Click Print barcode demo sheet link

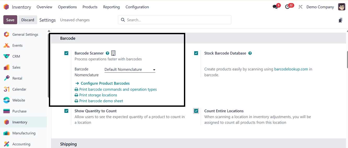101,101
